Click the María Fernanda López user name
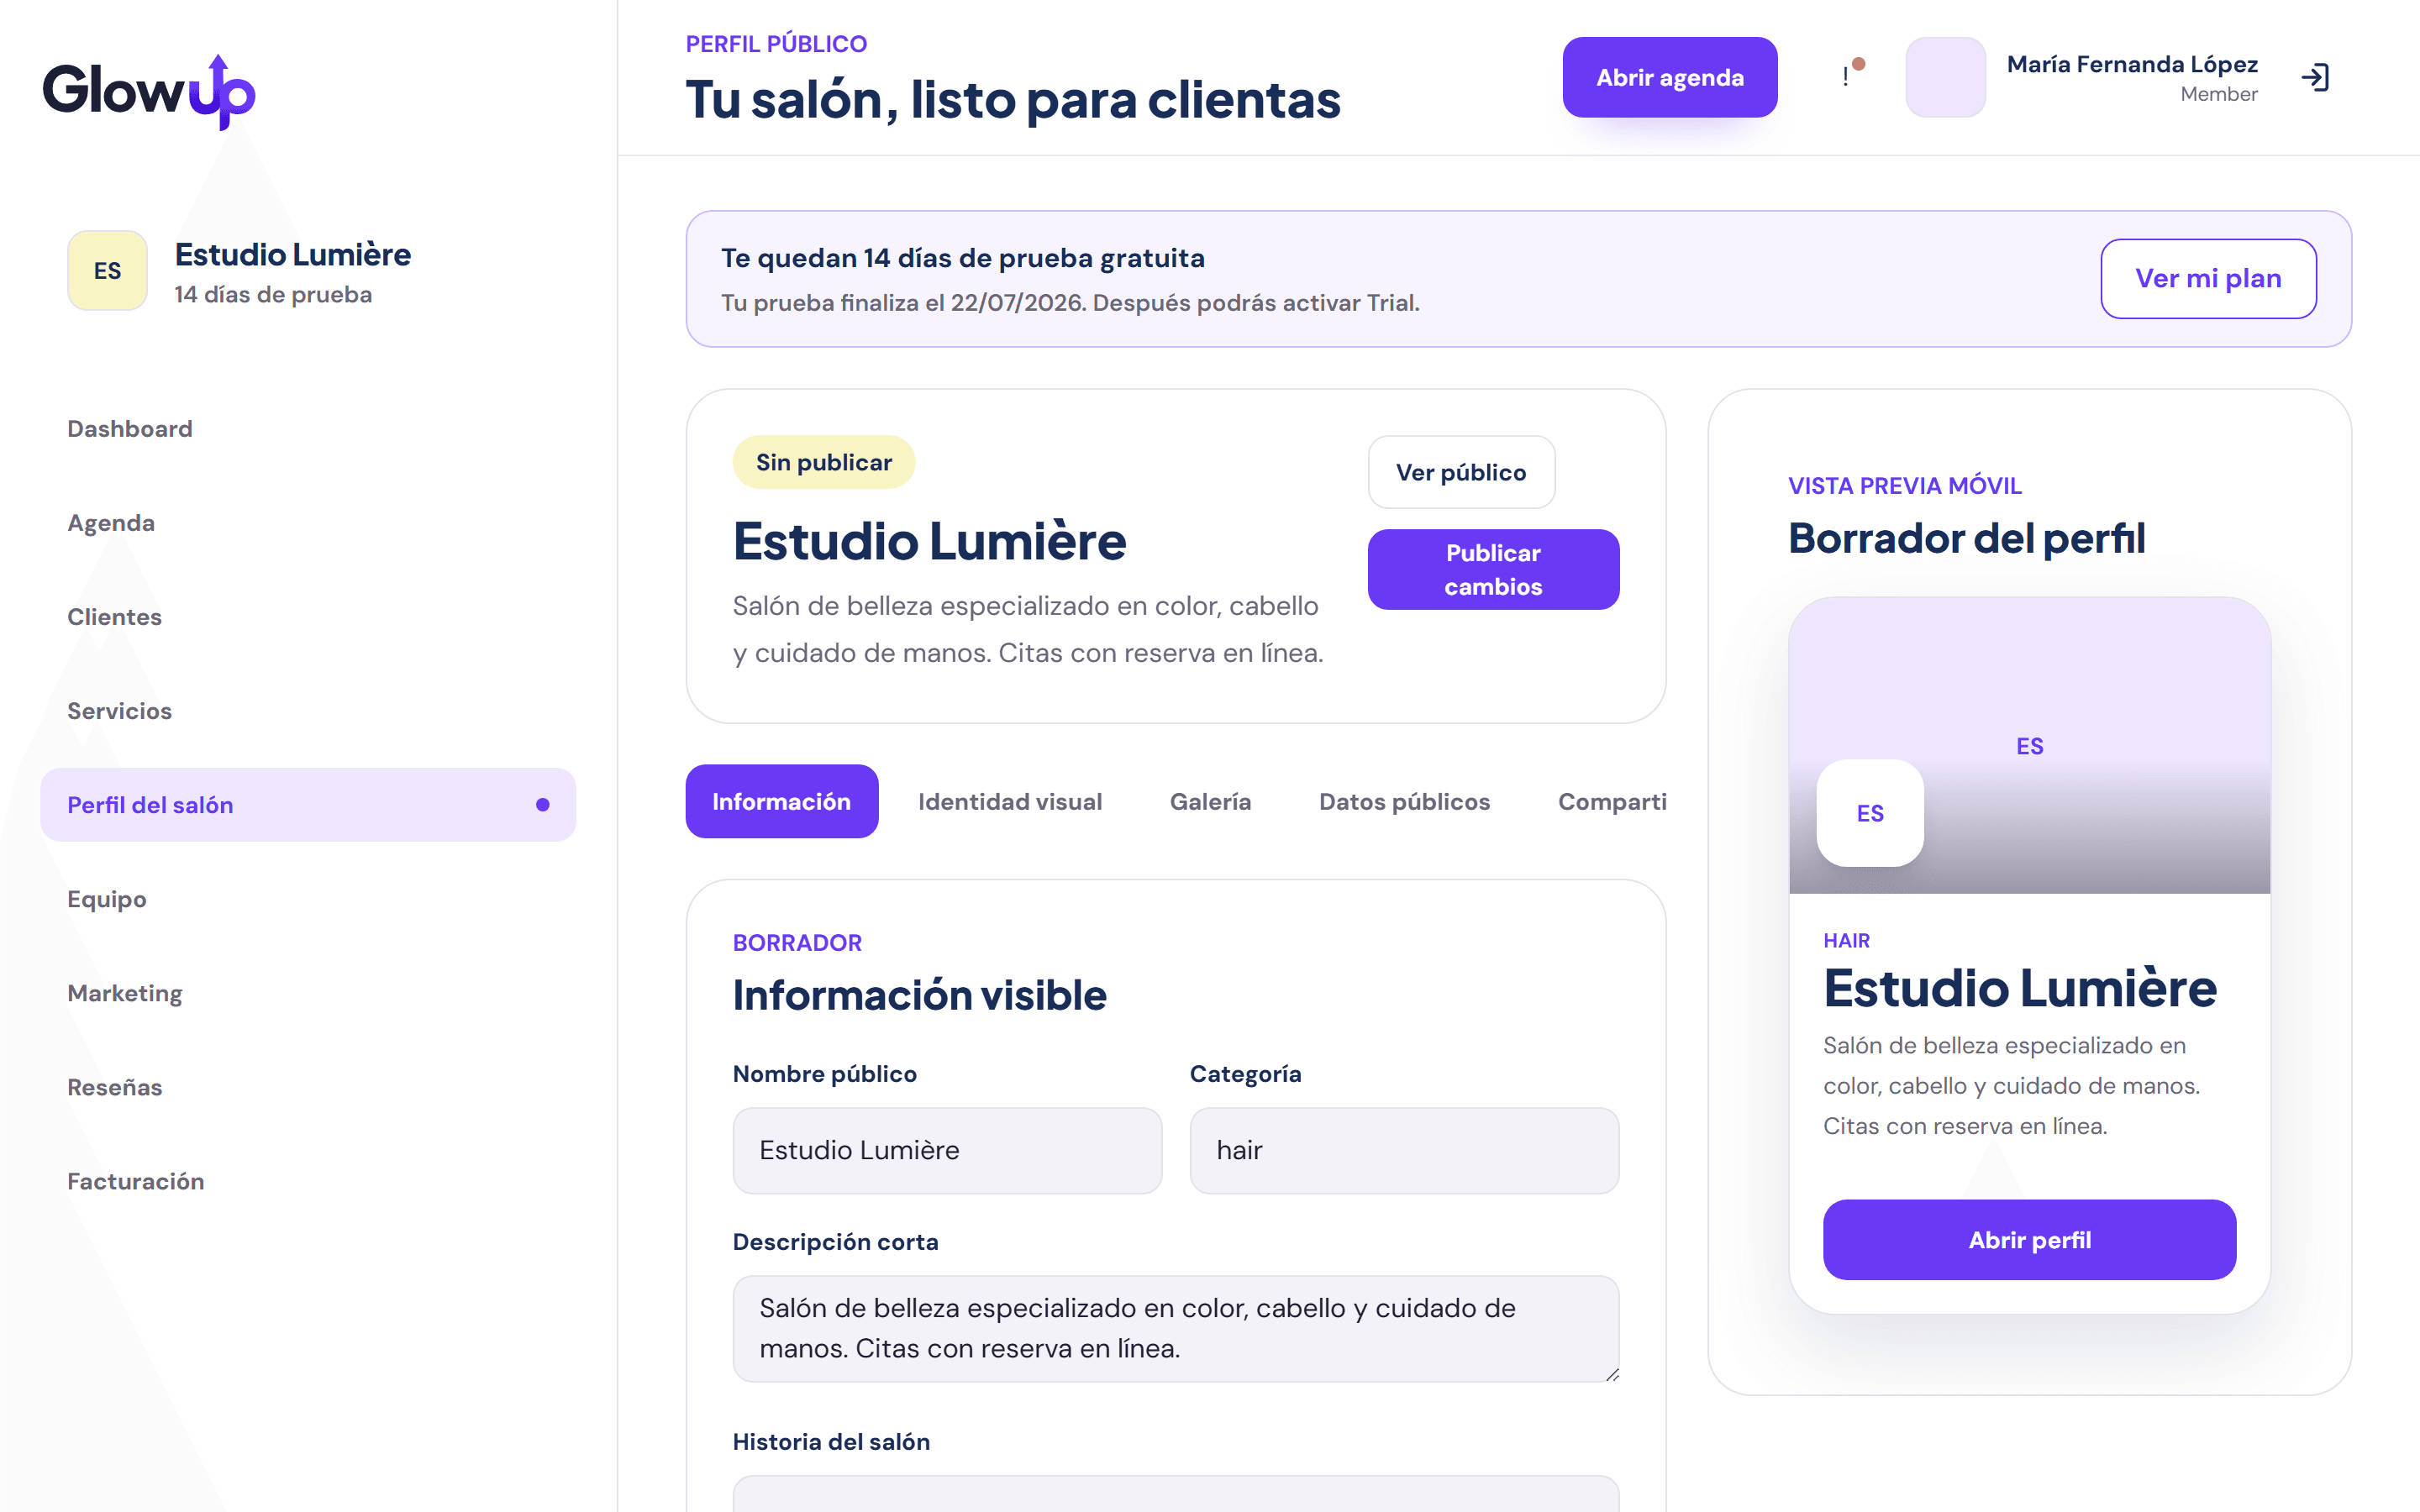 pos(2132,64)
